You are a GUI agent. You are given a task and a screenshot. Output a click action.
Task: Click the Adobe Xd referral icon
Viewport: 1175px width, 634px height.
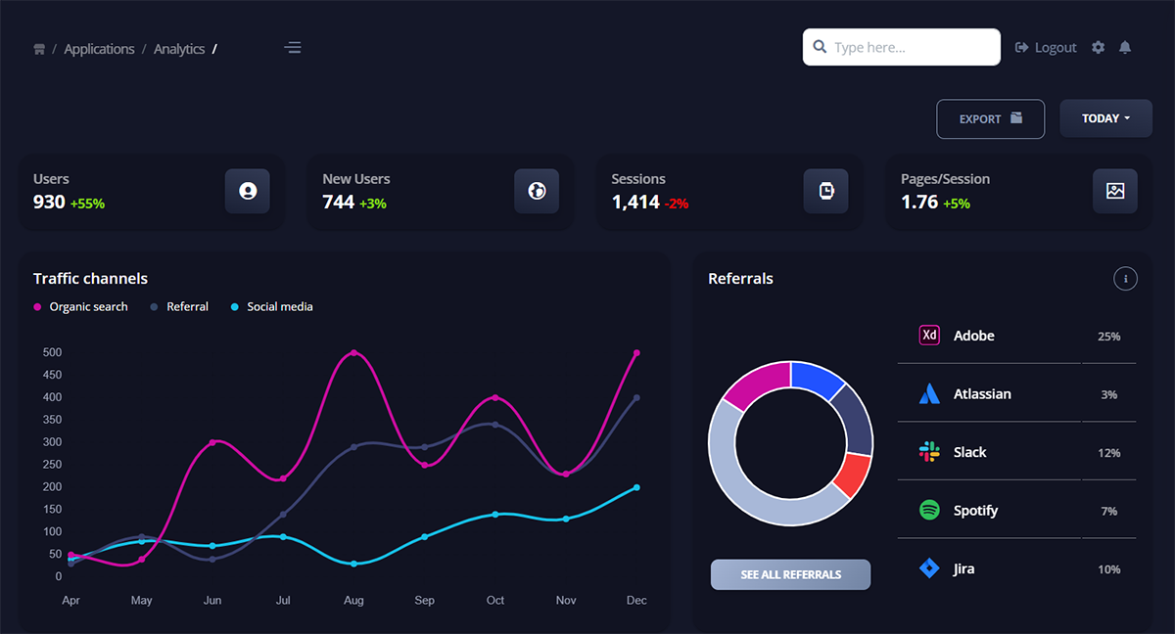(x=928, y=335)
